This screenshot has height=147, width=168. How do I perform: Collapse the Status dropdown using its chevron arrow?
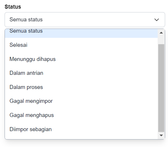[x=157, y=20]
